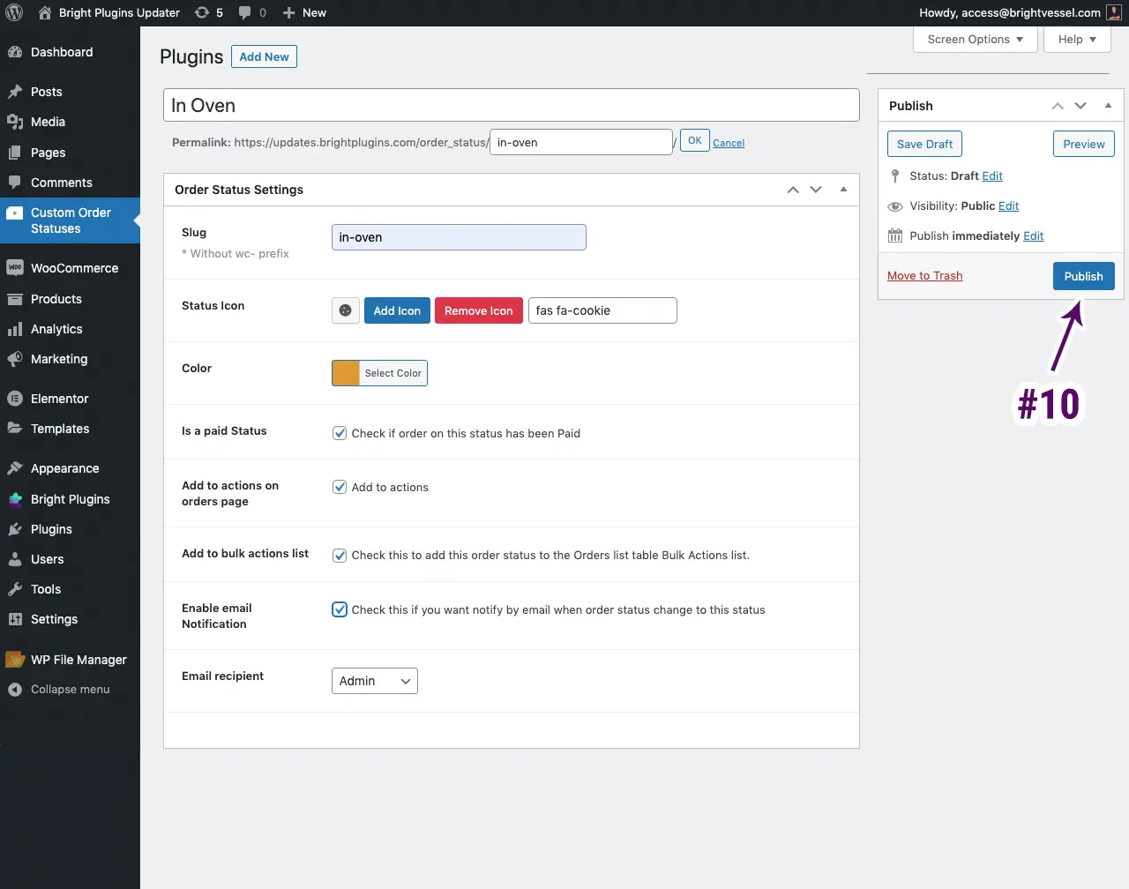Screen dimensions: 1129x889
Task: Click the Move to Trash link
Action: pos(924,275)
